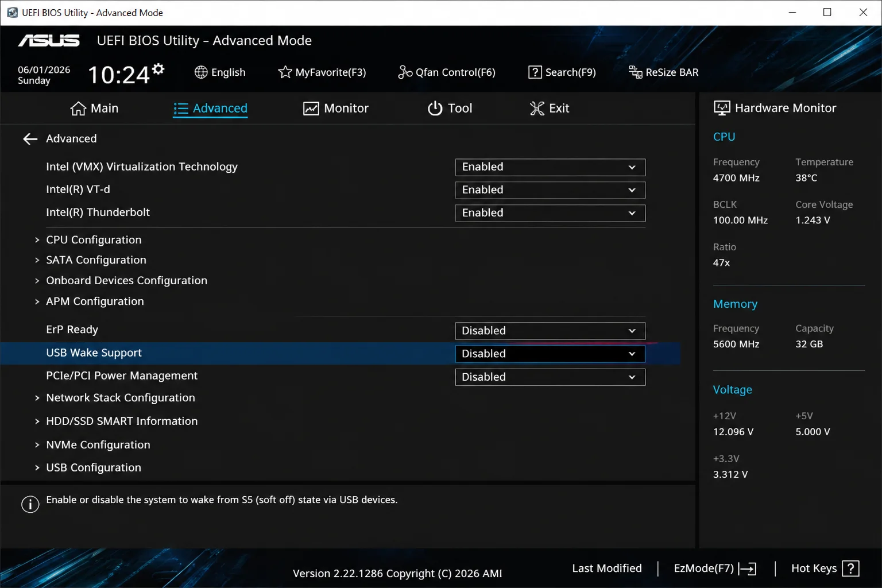This screenshot has height=588, width=882.
Task: Open the Main tab
Action: tap(94, 108)
